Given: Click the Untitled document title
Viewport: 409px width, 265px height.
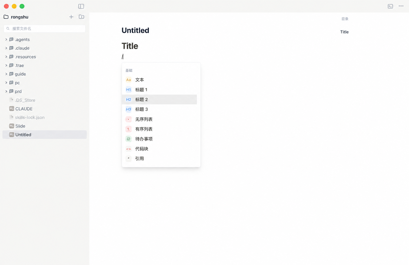Looking at the screenshot, I should coord(135,30).
